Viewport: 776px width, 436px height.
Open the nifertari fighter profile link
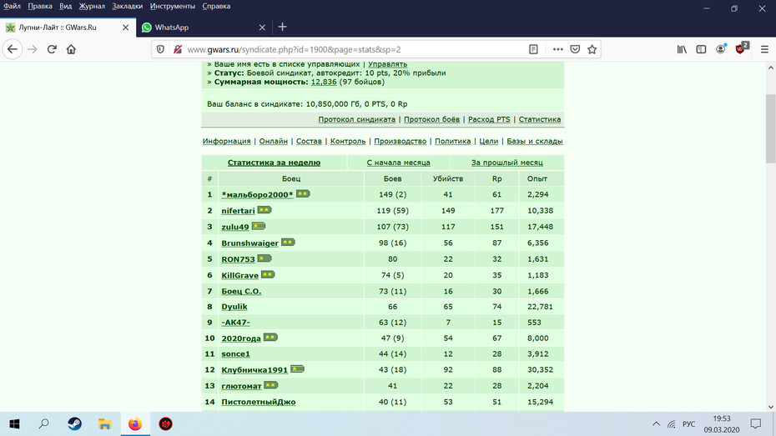point(238,211)
